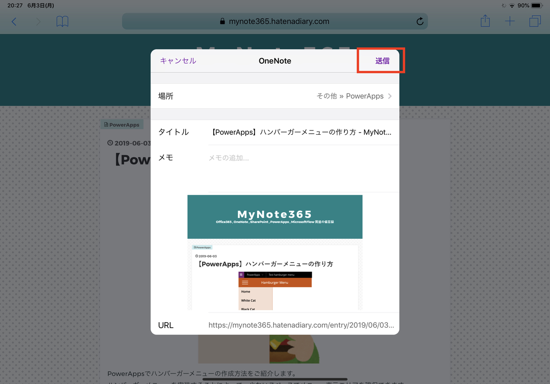Screen dimensions: 550x384
Task: Tap the タイトル label
Action: [x=173, y=132]
